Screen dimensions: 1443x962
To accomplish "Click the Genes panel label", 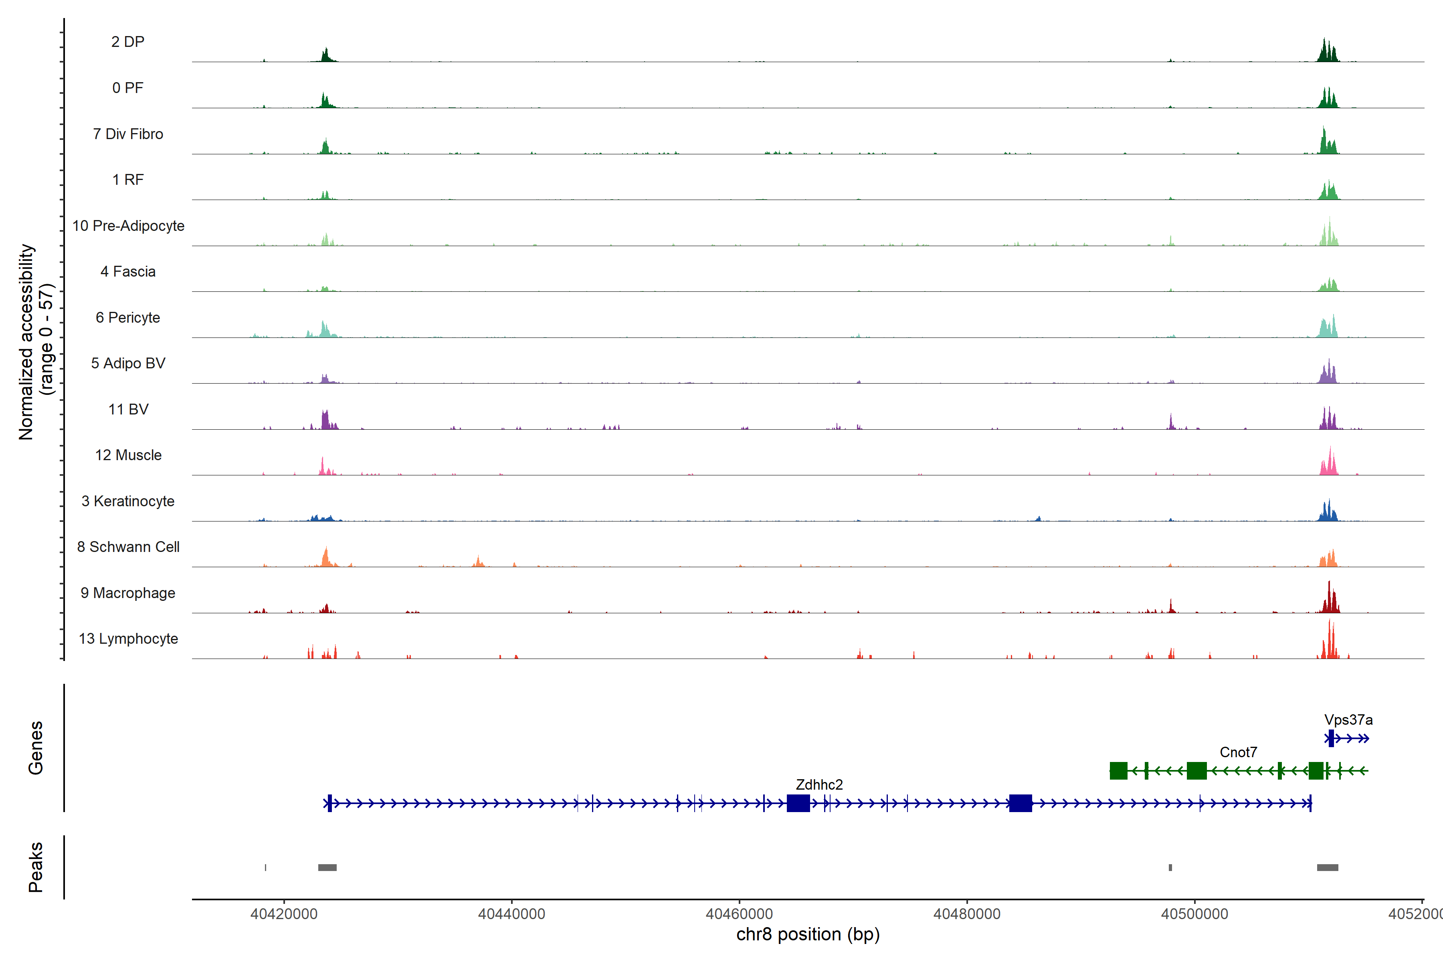I will point(36,748).
